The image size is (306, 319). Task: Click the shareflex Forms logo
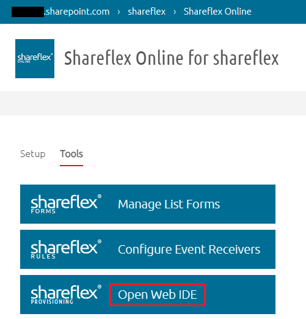coord(66,204)
